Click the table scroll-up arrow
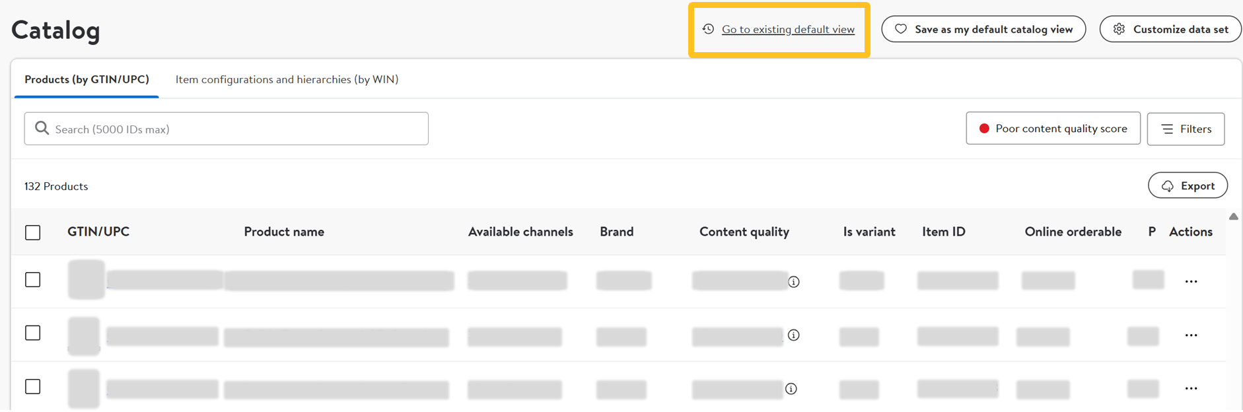The image size is (1243, 412). point(1233,217)
